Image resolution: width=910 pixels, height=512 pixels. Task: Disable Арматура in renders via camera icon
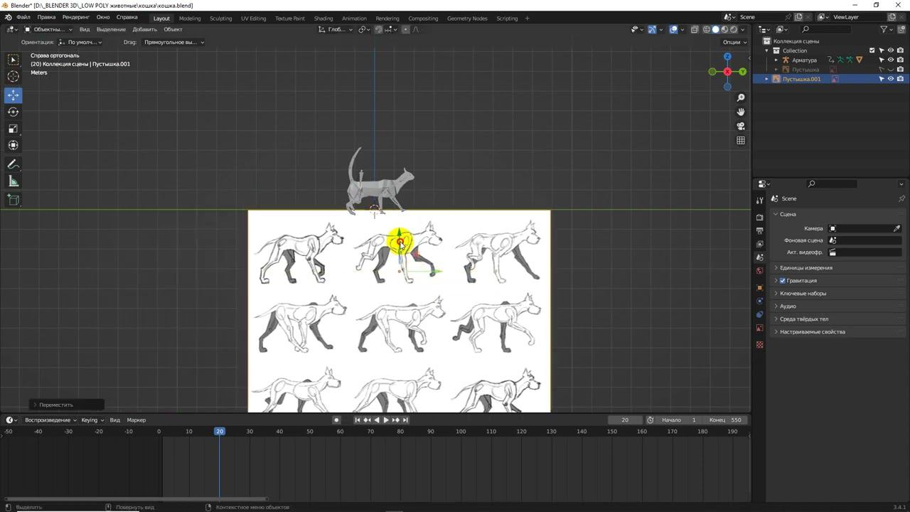tap(900, 60)
